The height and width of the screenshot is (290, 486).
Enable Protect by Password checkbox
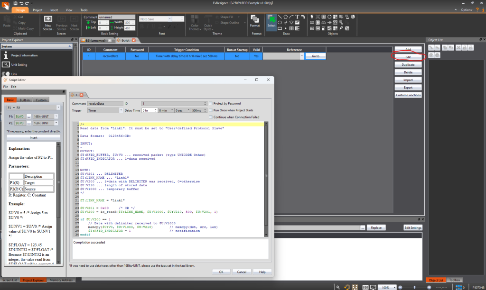(x=211, y=103)
